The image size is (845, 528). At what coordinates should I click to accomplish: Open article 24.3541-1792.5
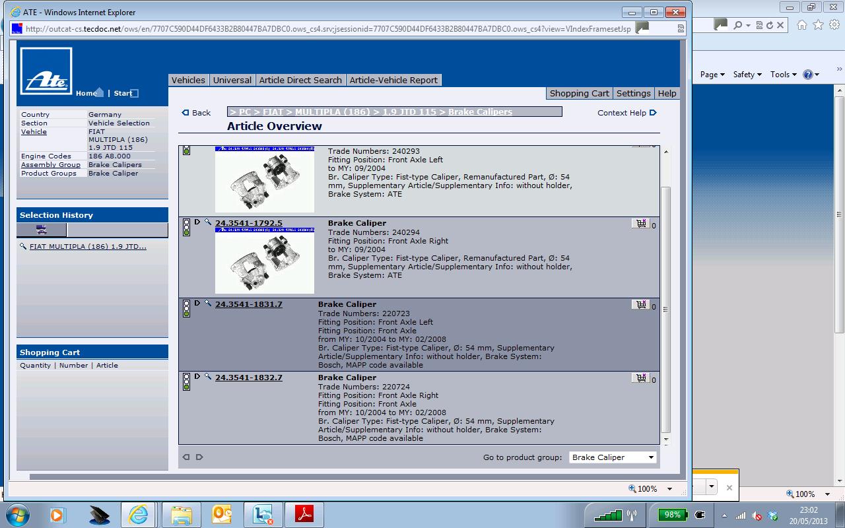(x=248, y=223)
